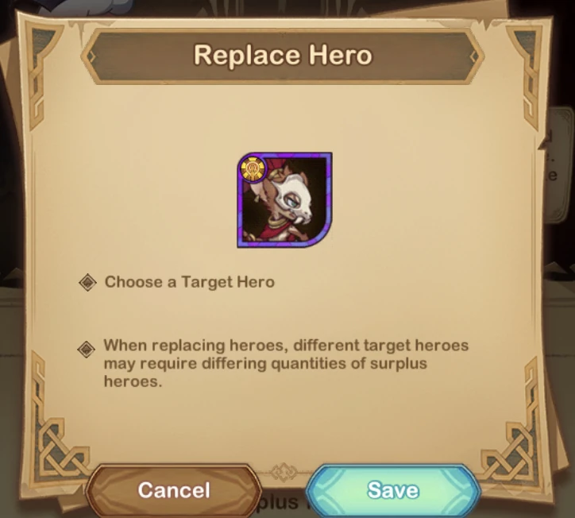The width and height of the screenshot is (575, 518).
Task: Tap the gold faction emblem on portrait
Action: [253, 168]
